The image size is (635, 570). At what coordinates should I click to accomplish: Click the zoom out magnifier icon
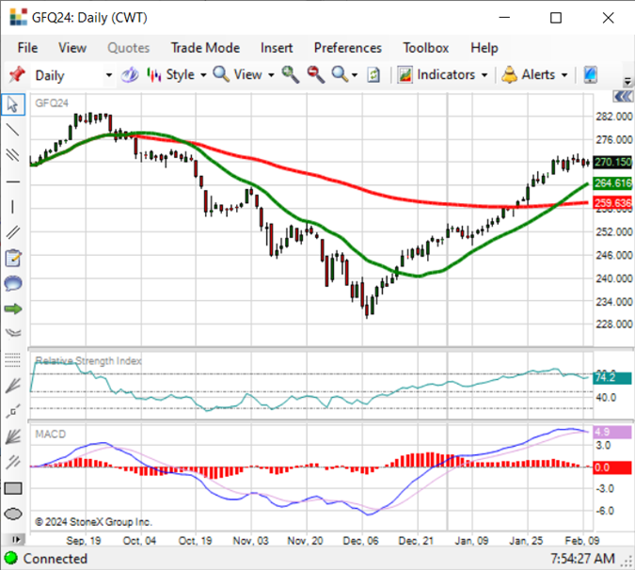coord(315,75)
